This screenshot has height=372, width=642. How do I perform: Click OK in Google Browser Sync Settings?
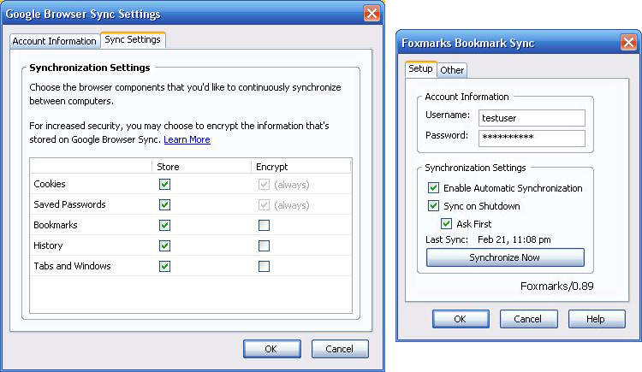click(x=271, y=349)
